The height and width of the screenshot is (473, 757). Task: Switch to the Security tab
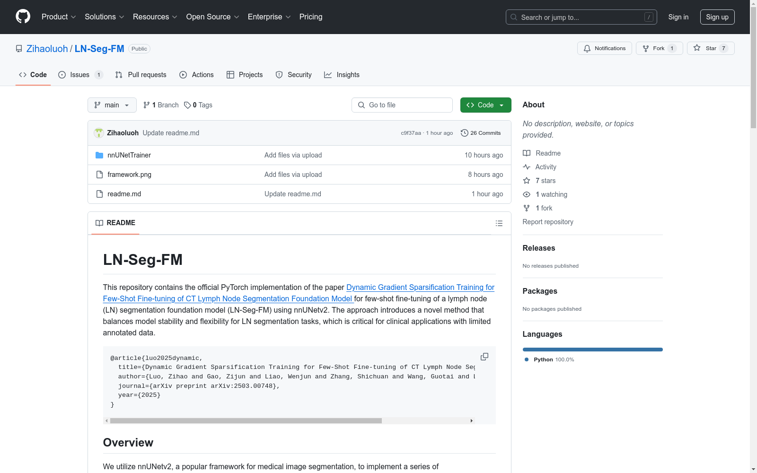tap(293, 75)
